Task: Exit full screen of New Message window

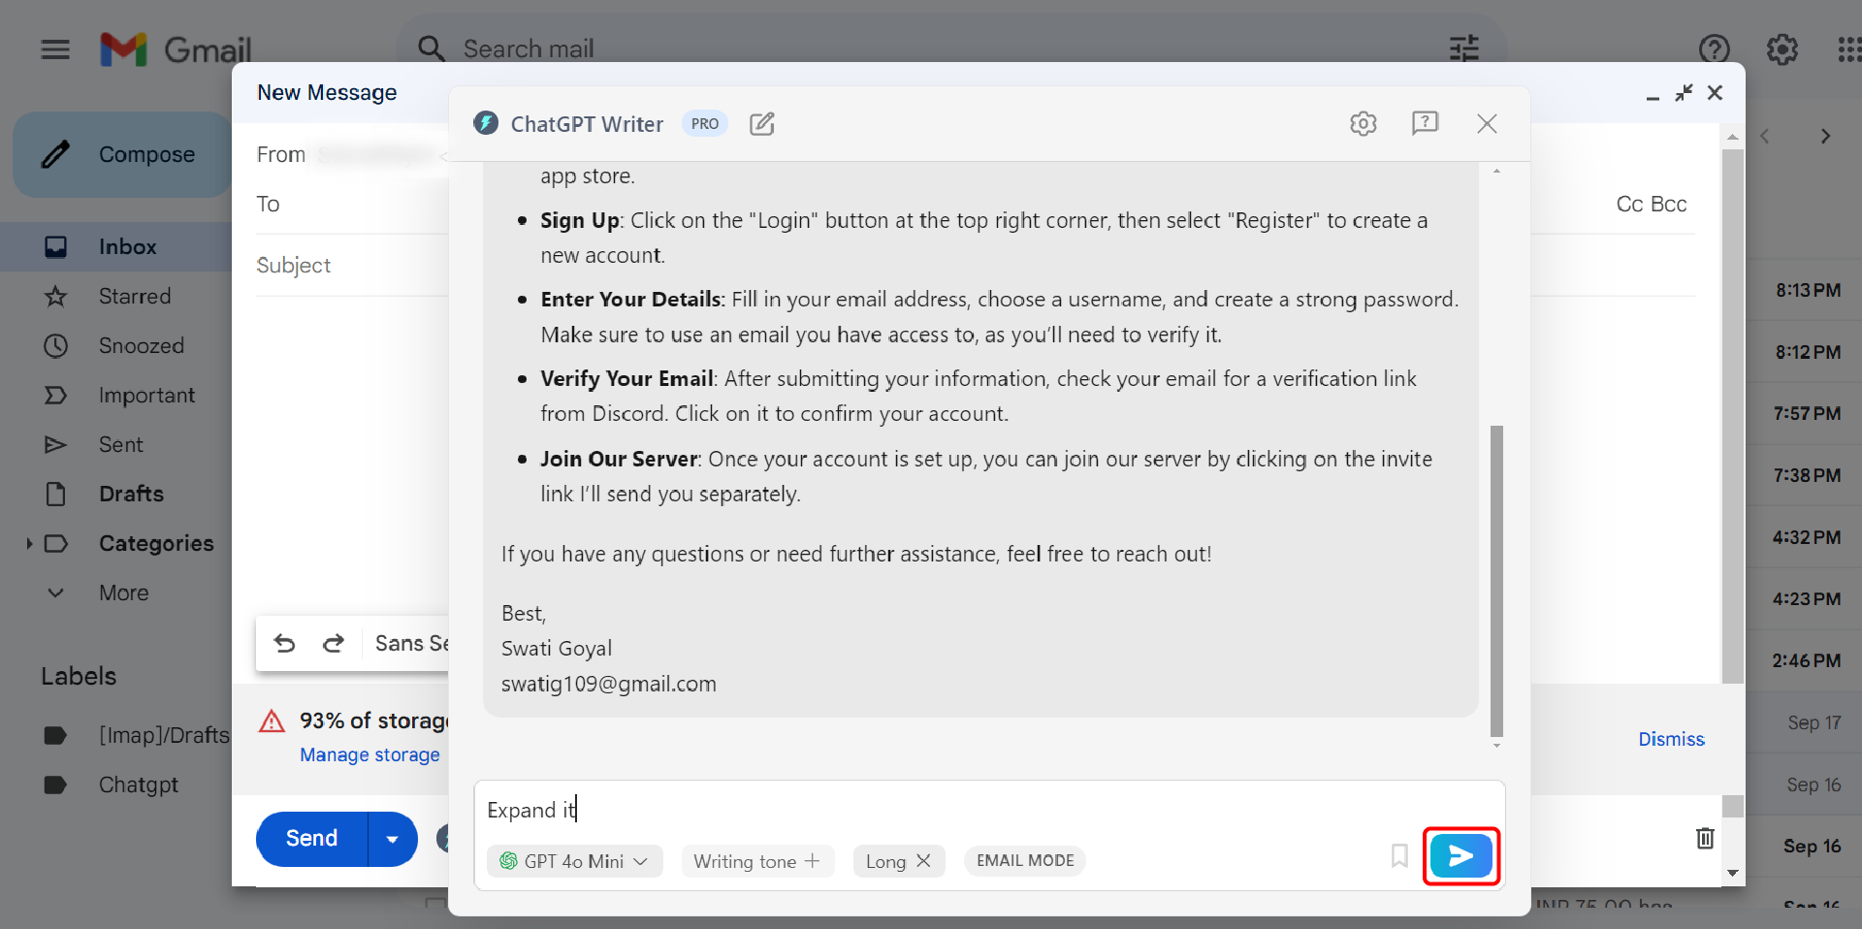Action: [1684, 93]
